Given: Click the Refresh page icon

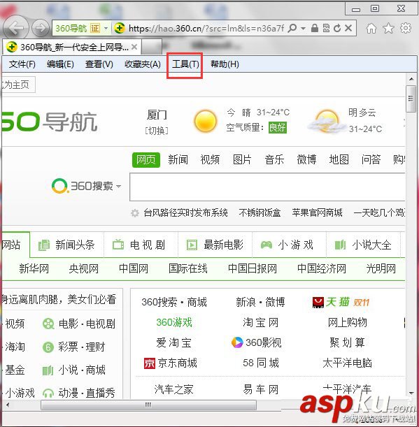Looking at the screenshot, I should coord(337,28).
